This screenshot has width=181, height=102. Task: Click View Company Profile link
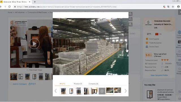coord(159,75)
